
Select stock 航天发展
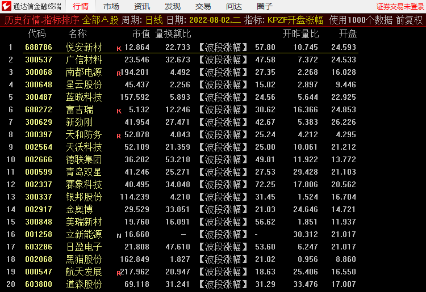tap(83, 272)
